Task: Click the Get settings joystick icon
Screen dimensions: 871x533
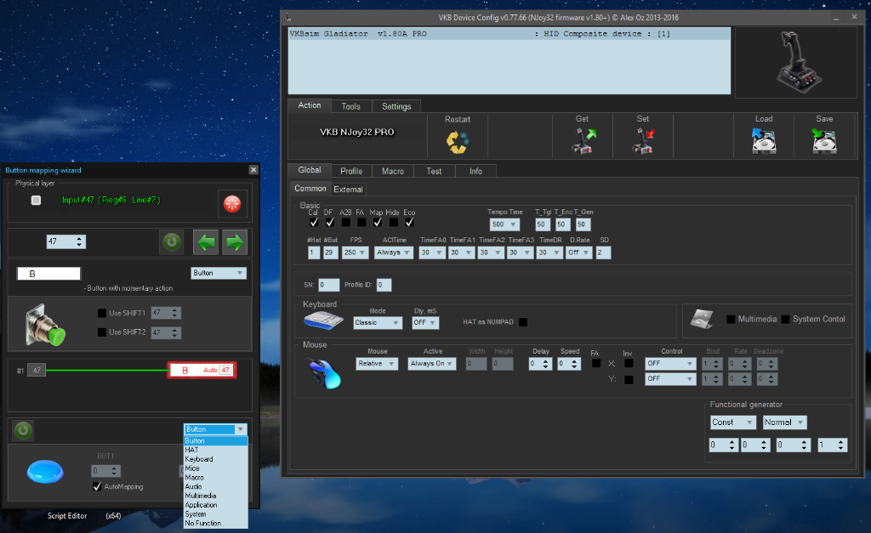Action: 584,141
